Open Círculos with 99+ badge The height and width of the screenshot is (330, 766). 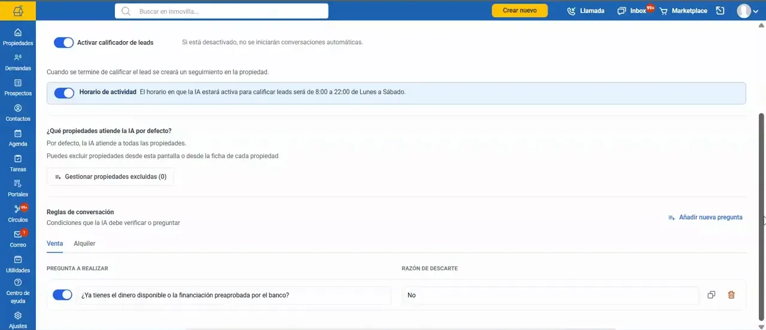pyautogui.click(x=18, y=214)
